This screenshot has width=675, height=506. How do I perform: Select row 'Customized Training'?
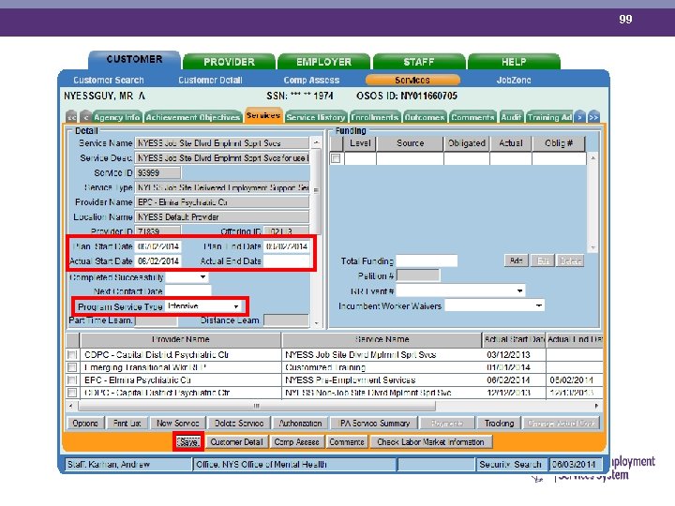pos(335,367)
